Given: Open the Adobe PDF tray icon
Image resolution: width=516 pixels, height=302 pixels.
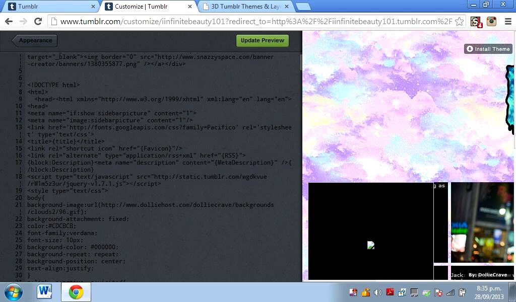Looking at the screenshot, I should point(390,292).
